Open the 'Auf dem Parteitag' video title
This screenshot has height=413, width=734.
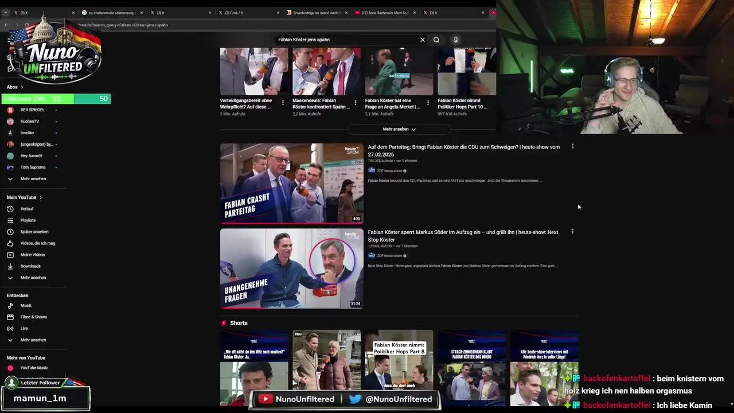point(463,151)
